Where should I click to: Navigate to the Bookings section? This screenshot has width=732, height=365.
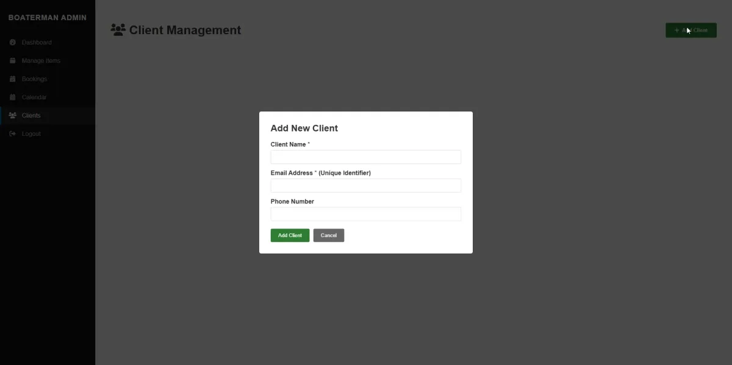(34, 79)
